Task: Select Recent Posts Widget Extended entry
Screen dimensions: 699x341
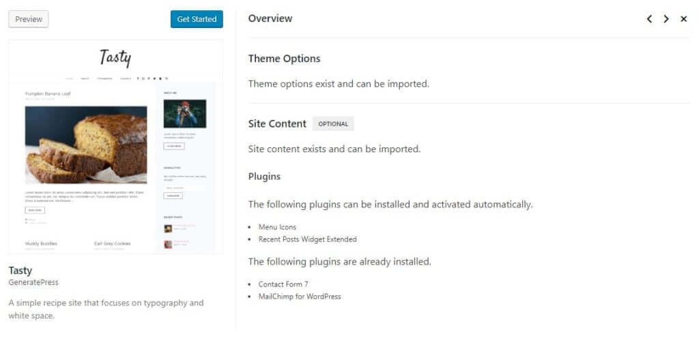Action: click(307, 239)
